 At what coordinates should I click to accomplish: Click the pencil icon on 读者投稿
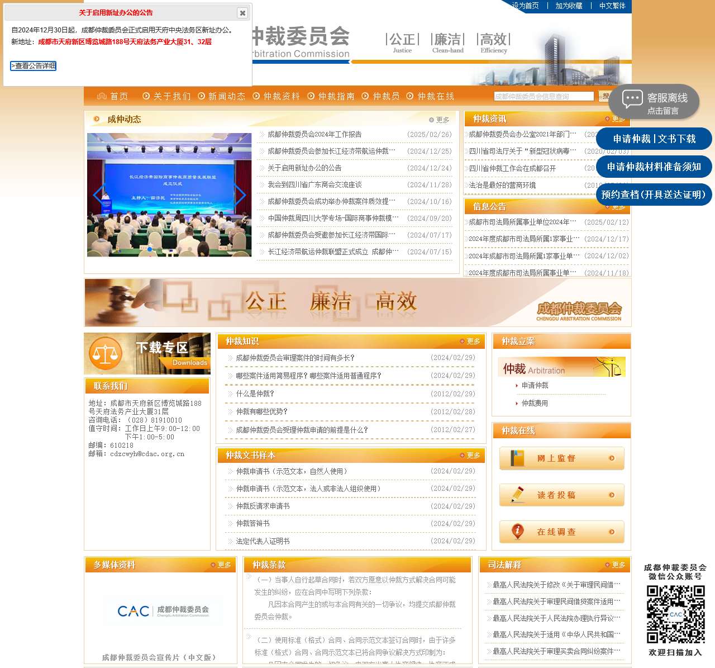pyautogui.click(x=518, y=495)
